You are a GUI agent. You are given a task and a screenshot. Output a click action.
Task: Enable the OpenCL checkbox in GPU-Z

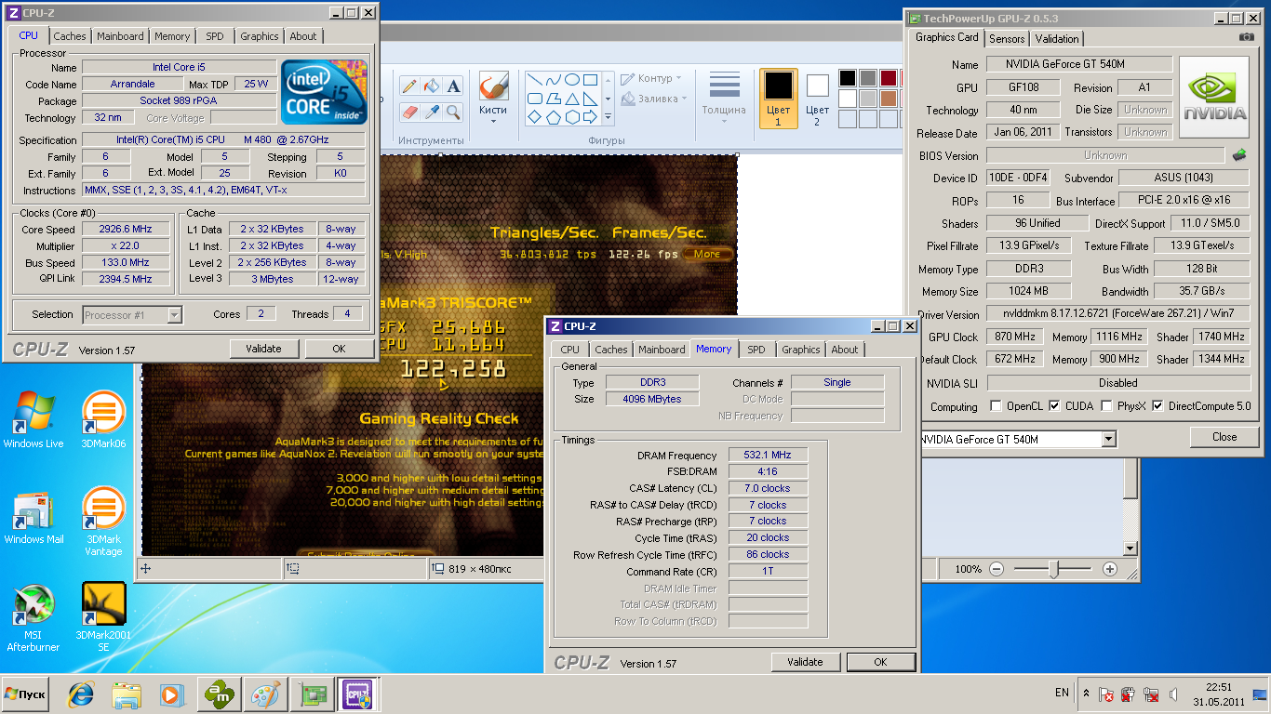pyautogui.click(x=997, y=406)
